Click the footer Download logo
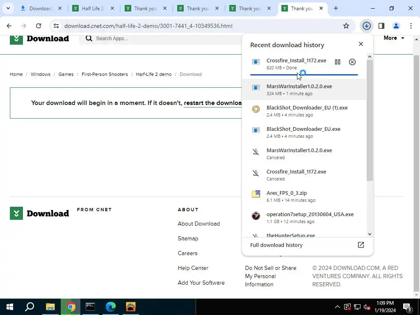Screen dimensions: 420x315 point(39,213)
